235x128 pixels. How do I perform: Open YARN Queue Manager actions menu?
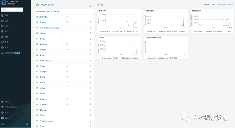click(x=90, y=28)
